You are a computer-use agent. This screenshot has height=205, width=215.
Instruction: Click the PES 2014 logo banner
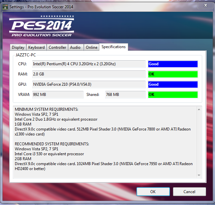[42, 26]
